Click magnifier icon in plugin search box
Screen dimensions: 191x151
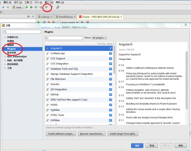coord(47,38)
